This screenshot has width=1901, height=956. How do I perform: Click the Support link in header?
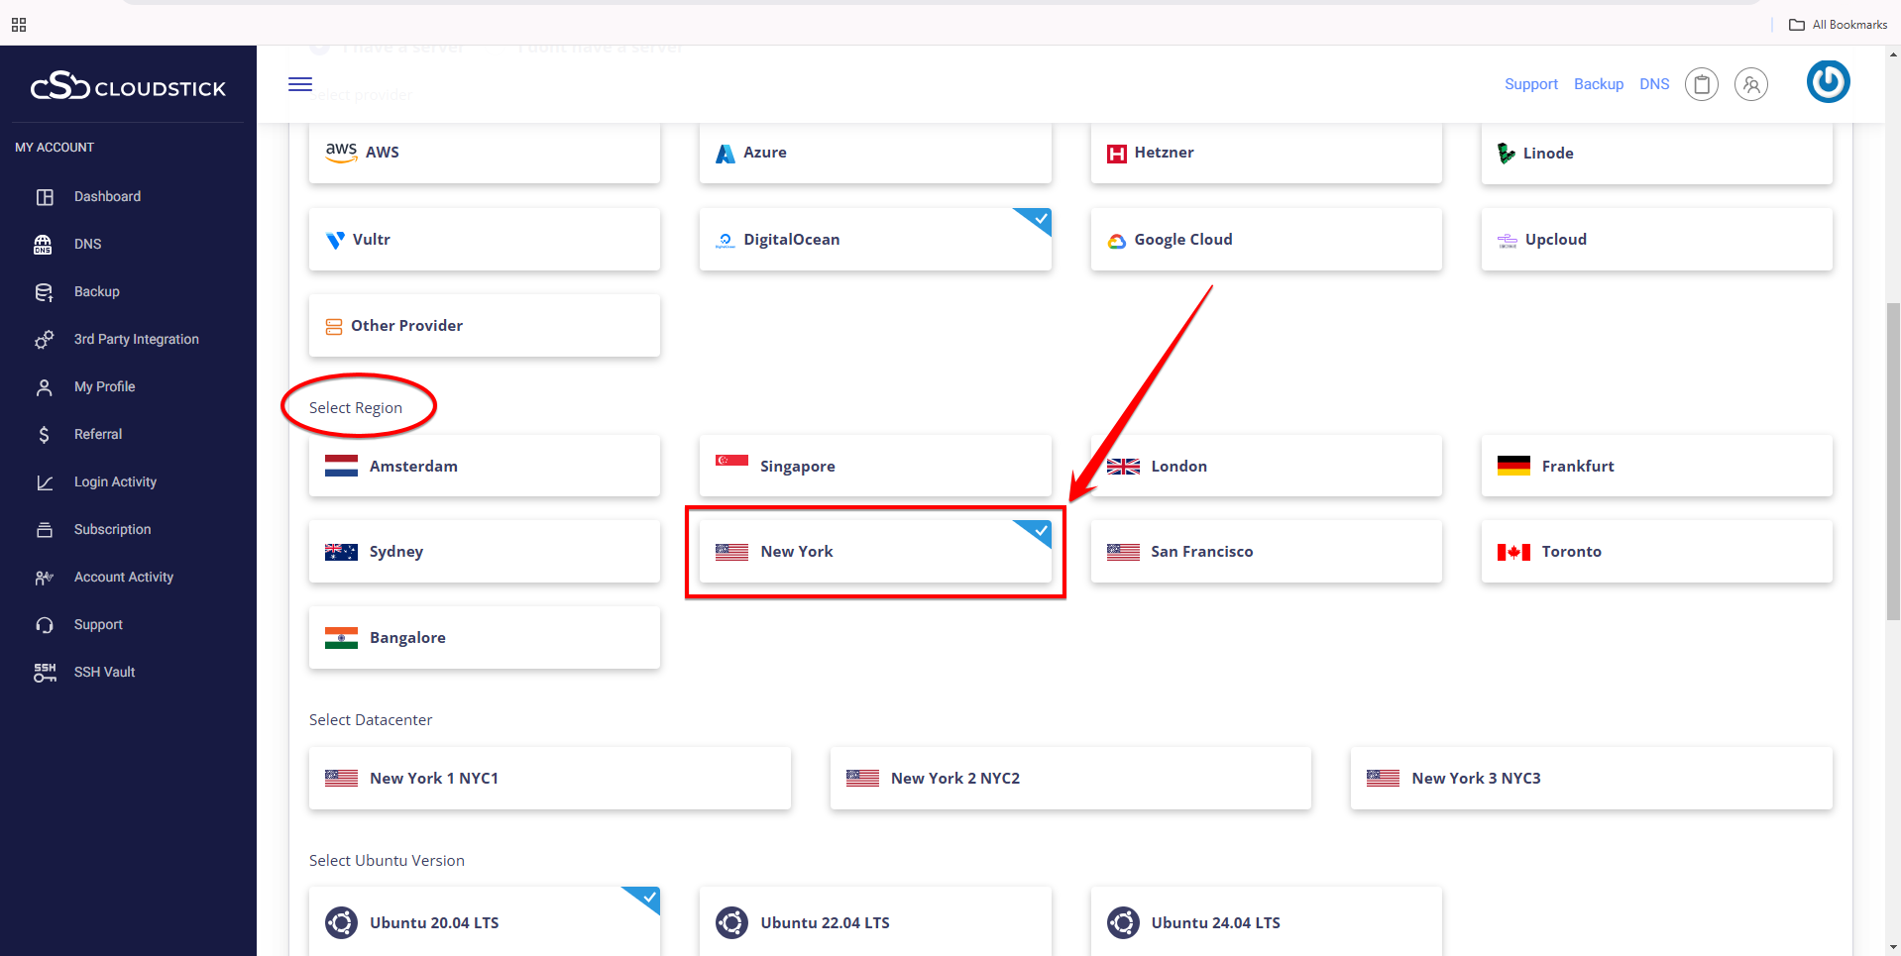click(x=1530, y=84)
